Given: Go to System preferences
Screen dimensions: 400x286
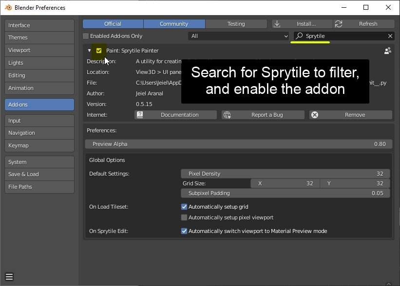Looking at the screenshot, I should (x=39, y=162).
